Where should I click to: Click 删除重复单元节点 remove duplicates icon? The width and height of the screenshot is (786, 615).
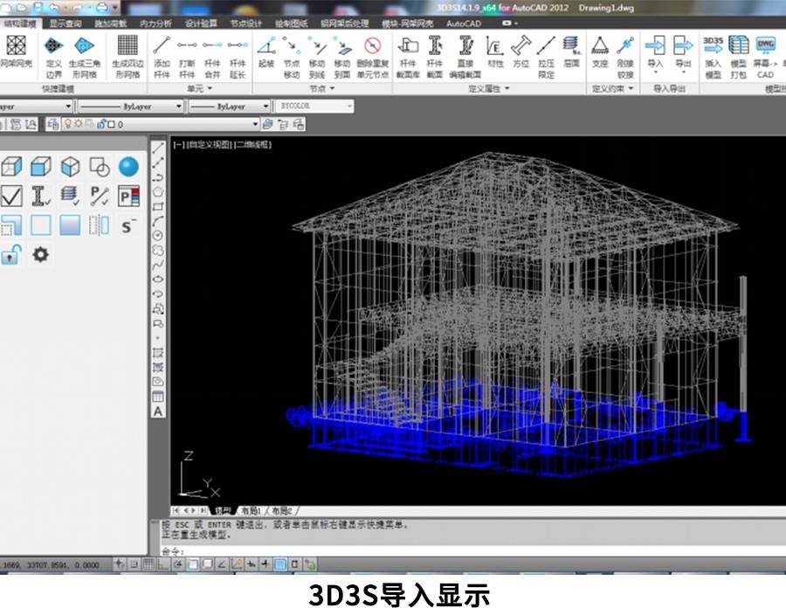(x=372, y=57)
